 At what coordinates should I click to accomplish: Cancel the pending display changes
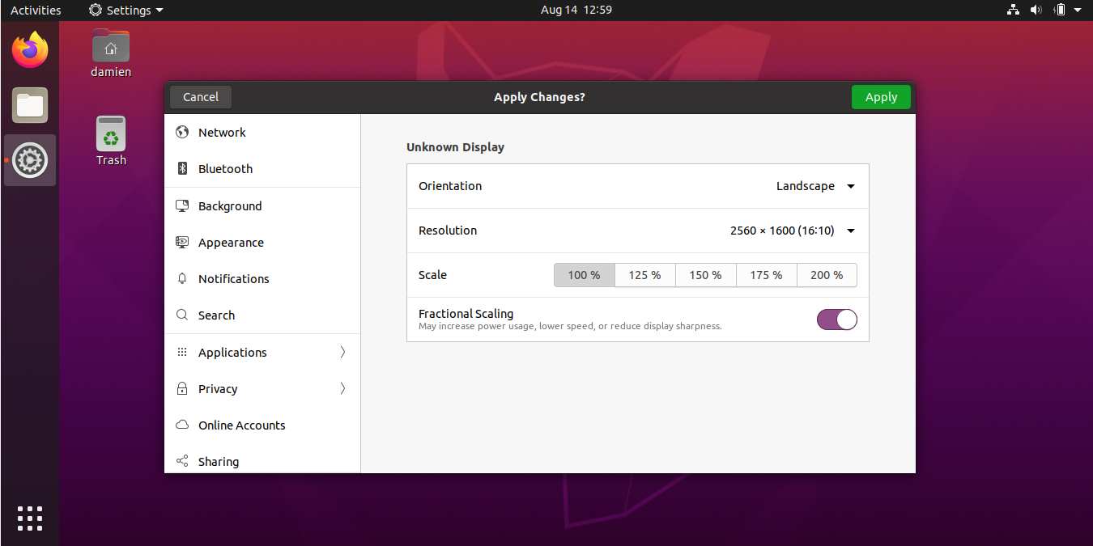coord(200,96)
